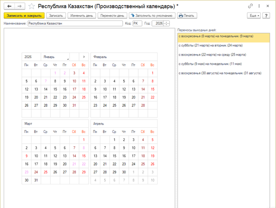The height and width of the screenshot is (208, 276).
Task: Select April 1 in the calendar
Action: (114, 140)
